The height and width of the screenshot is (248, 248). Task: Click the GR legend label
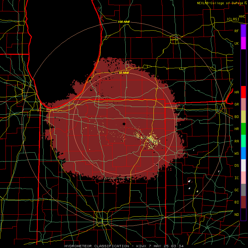pos(236,104)
